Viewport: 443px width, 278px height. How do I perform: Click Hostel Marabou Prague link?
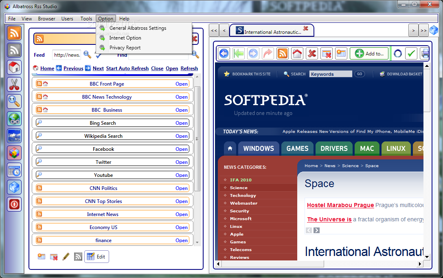340,205
